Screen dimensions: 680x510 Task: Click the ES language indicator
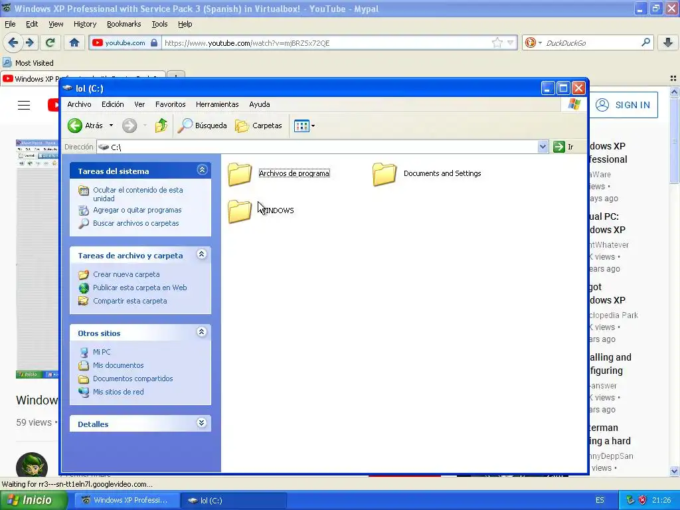coord(600,501)
